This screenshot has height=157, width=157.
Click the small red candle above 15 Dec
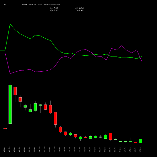5,128
